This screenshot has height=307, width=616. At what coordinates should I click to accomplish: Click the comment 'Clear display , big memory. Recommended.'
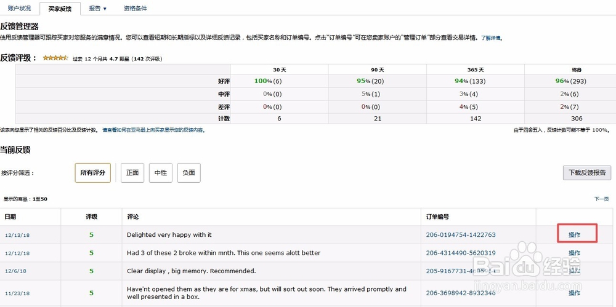(x=192, y=271)
